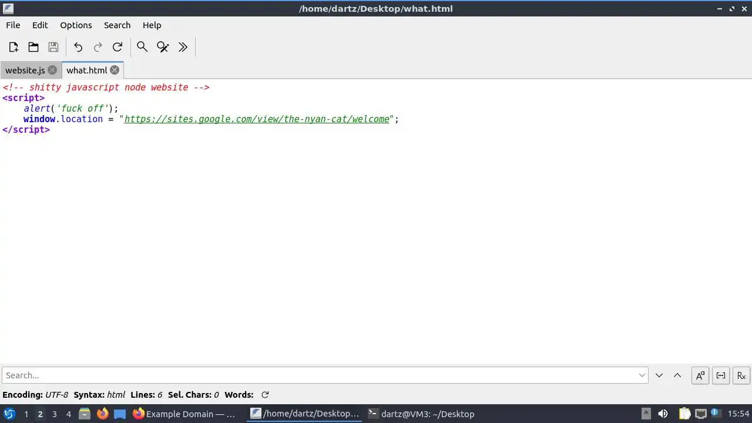This screenshot has height=423, width=752.
Task: Open removable media tray icon
Action: click(646, 414)
